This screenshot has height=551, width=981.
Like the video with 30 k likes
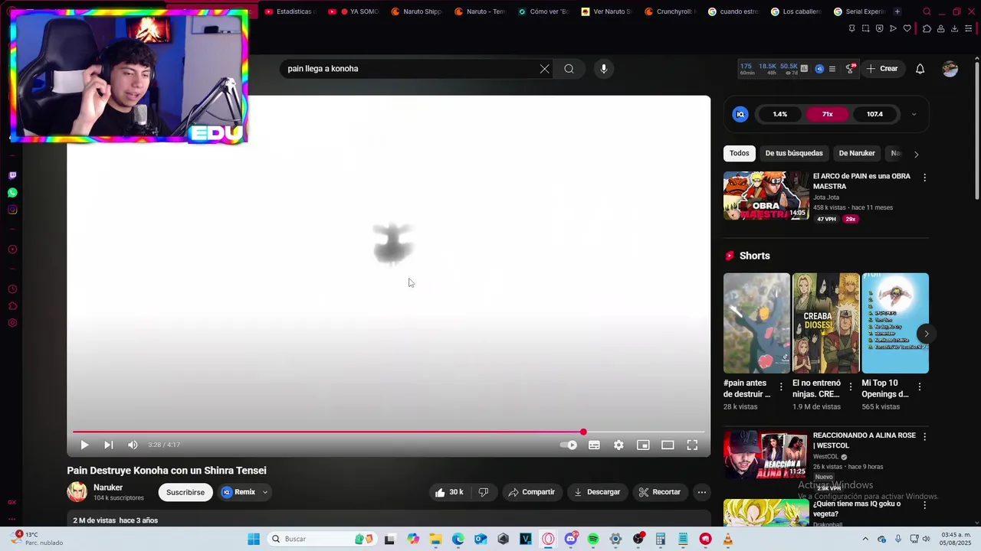click(x=449, y=492)
